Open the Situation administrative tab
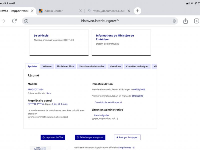This screenshot has width=200, height=150. click(x=92, y=66)
